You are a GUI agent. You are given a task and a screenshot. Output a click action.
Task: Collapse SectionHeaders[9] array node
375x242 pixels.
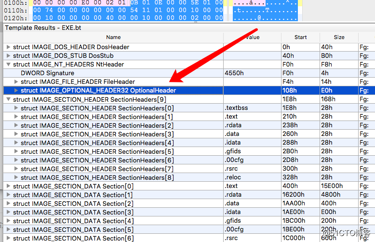[x=8, y=99]
